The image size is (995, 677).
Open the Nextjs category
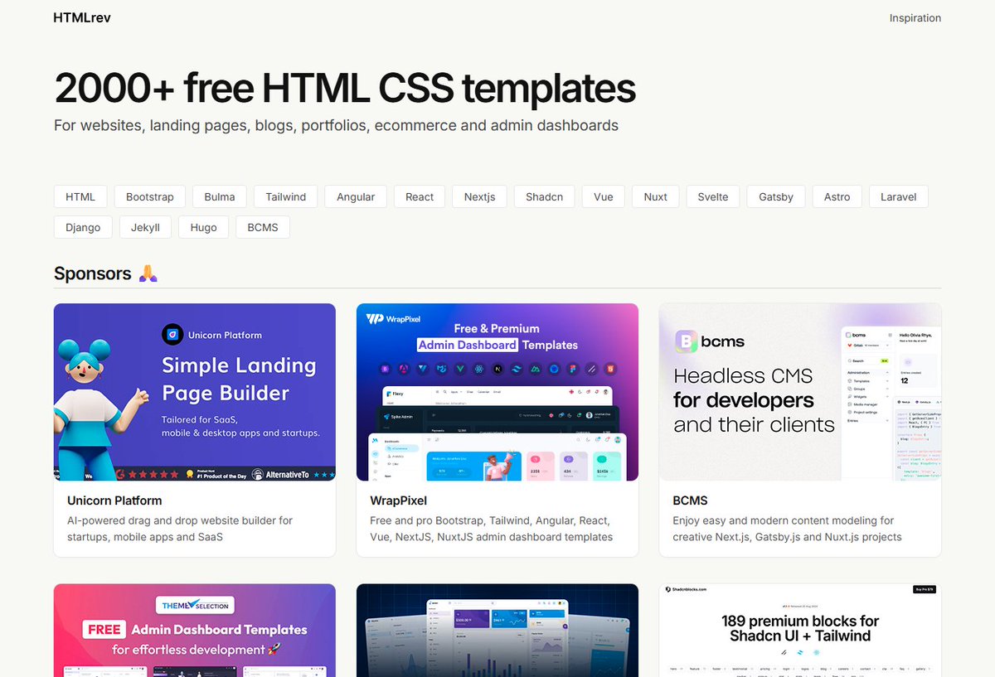[x=480, y=196]
